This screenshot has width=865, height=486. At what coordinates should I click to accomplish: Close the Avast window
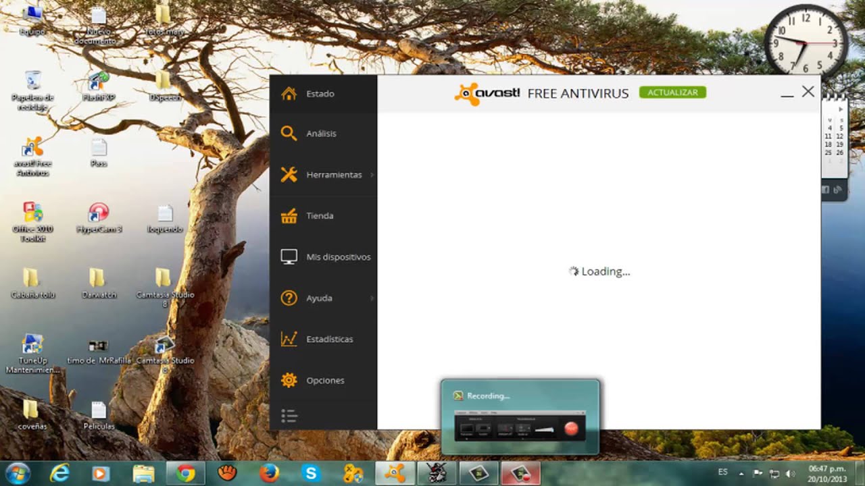click(808, 91)
